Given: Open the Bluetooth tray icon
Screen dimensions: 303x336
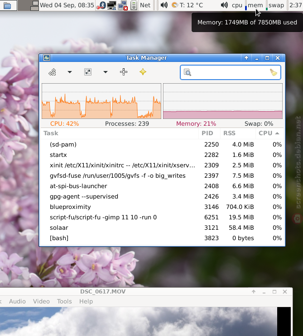Looking at the screenshot, I should [101, 5].
